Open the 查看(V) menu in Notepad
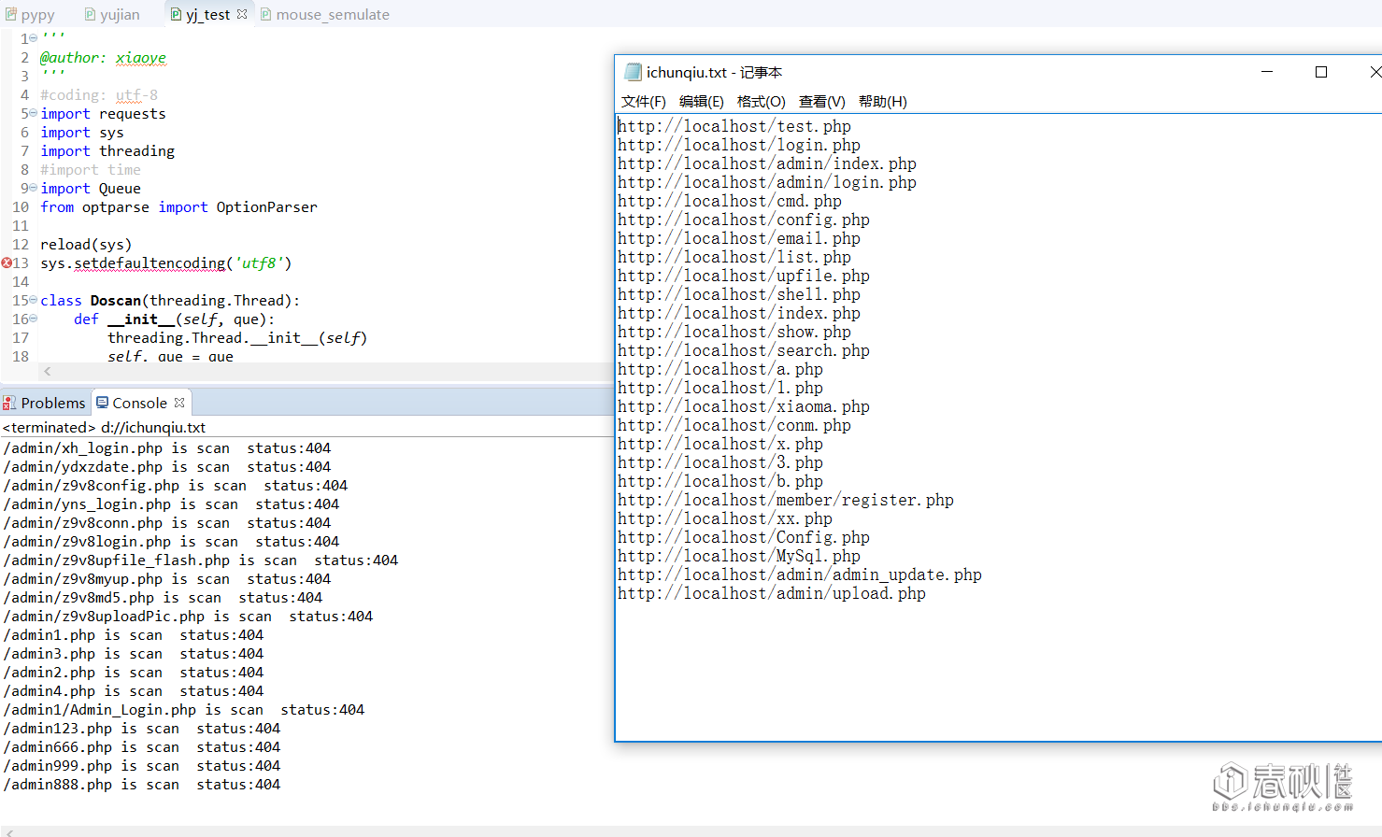This screenshot has width=1382, height=837. coord(822,102)
